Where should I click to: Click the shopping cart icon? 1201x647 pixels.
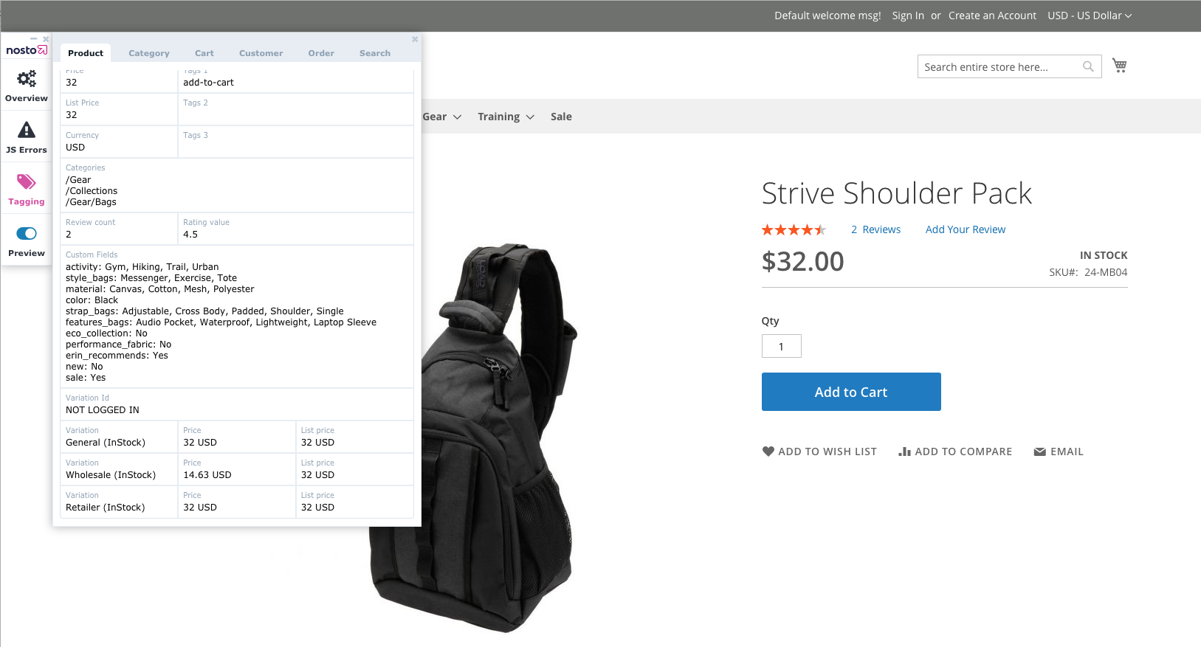(x=1119, y=66)
